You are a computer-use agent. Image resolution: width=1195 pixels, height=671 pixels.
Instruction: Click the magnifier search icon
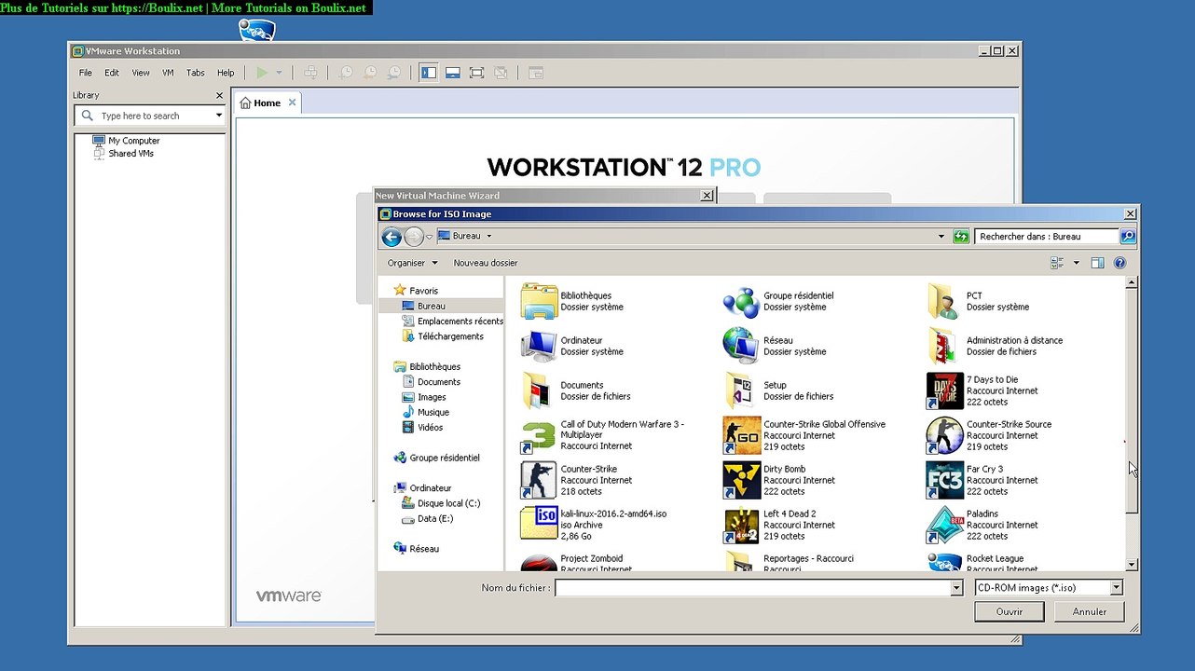click(1128, 237)
